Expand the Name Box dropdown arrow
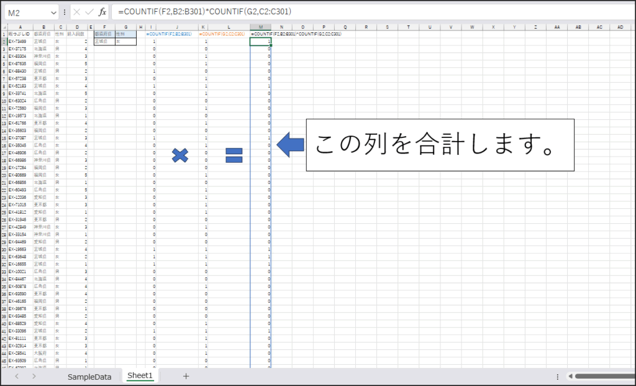This screenshot has width=636, height=386. [53, 13]
